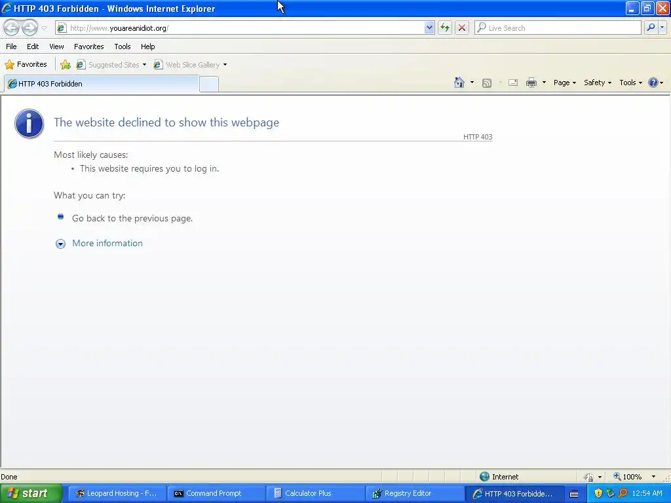Click the Help question mark icon
671x503 pixels.
tap(653, 83)
